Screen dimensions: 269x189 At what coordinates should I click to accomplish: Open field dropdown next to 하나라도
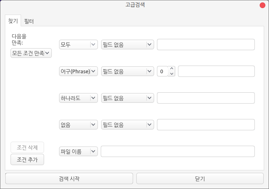127,98
